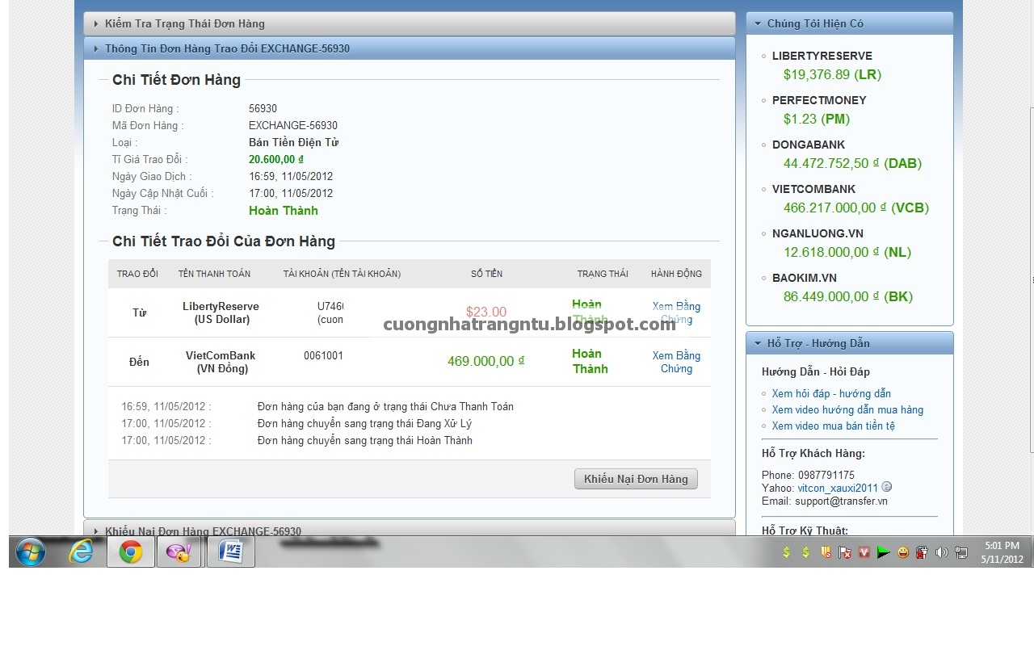
Task: Open the speaker volume tray icon
Action: pyautogui.click(x=941, y=553)
